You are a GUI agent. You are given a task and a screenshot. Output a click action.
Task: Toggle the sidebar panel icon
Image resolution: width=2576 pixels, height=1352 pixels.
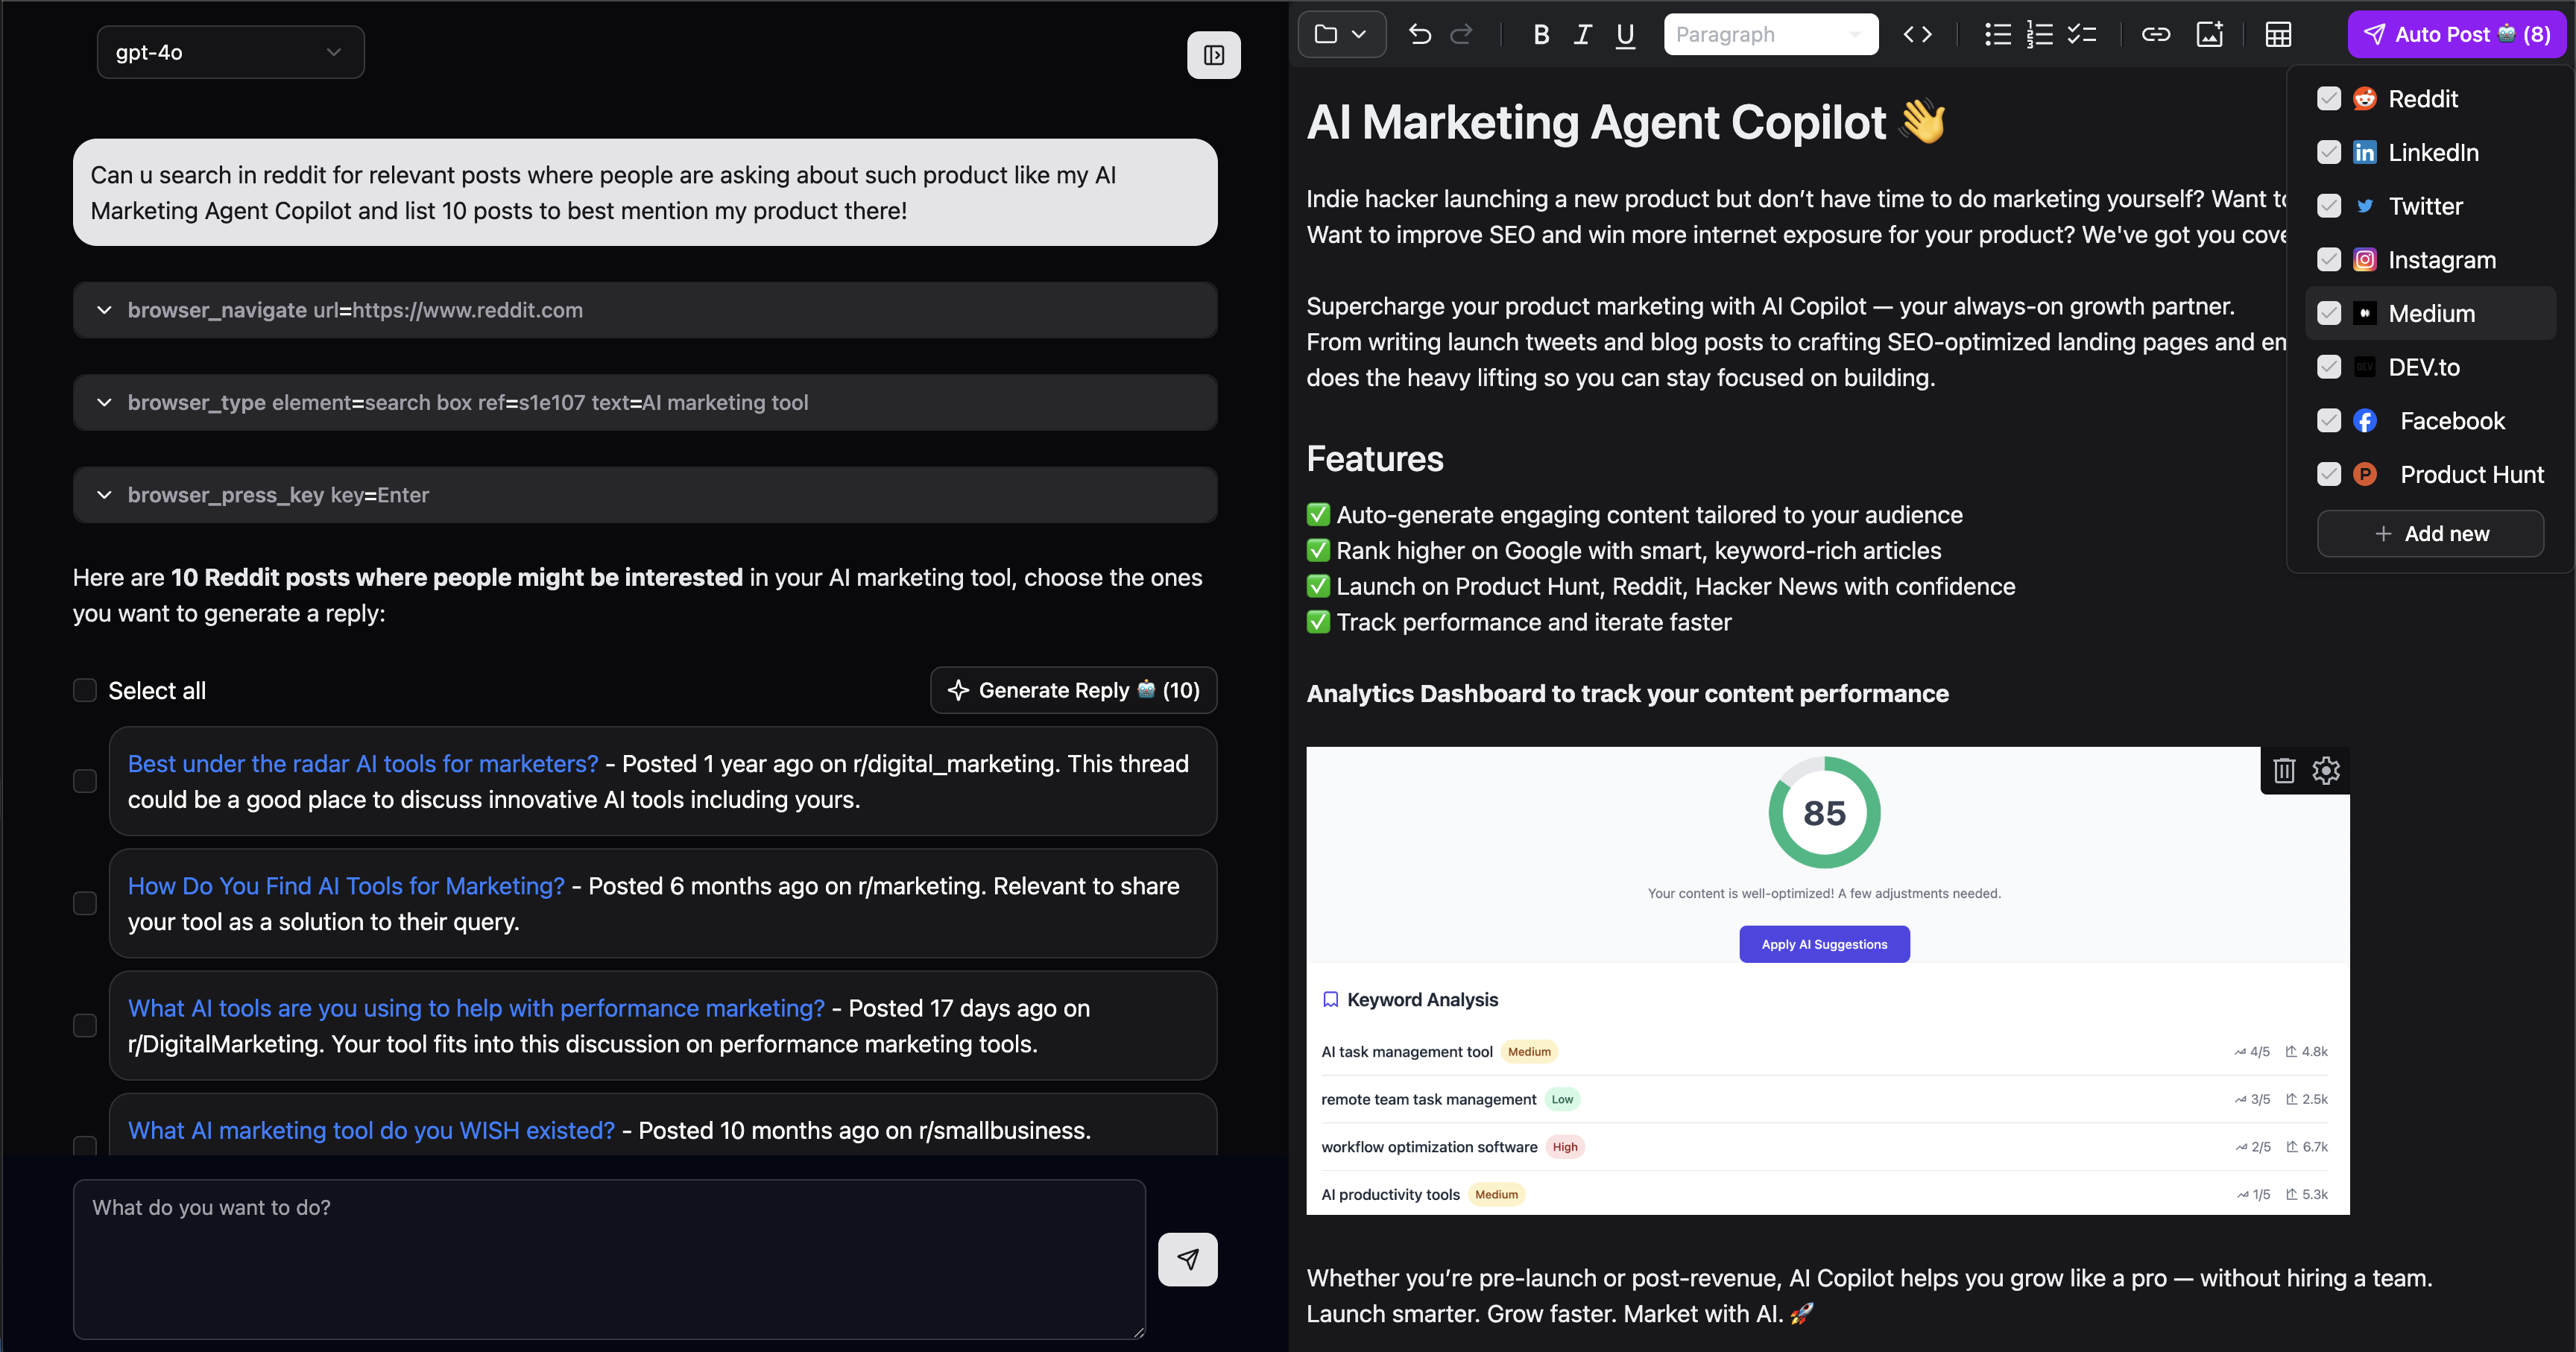point(1213,55)
